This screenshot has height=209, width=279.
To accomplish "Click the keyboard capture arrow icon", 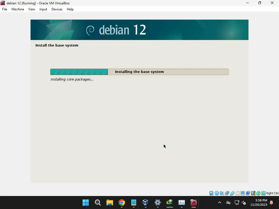I will coord(263,193).
